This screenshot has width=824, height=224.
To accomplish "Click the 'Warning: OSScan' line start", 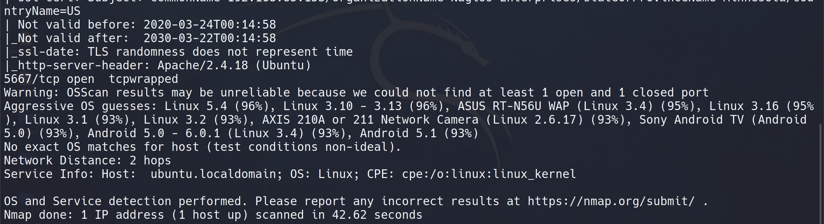I will click(56, 93).
